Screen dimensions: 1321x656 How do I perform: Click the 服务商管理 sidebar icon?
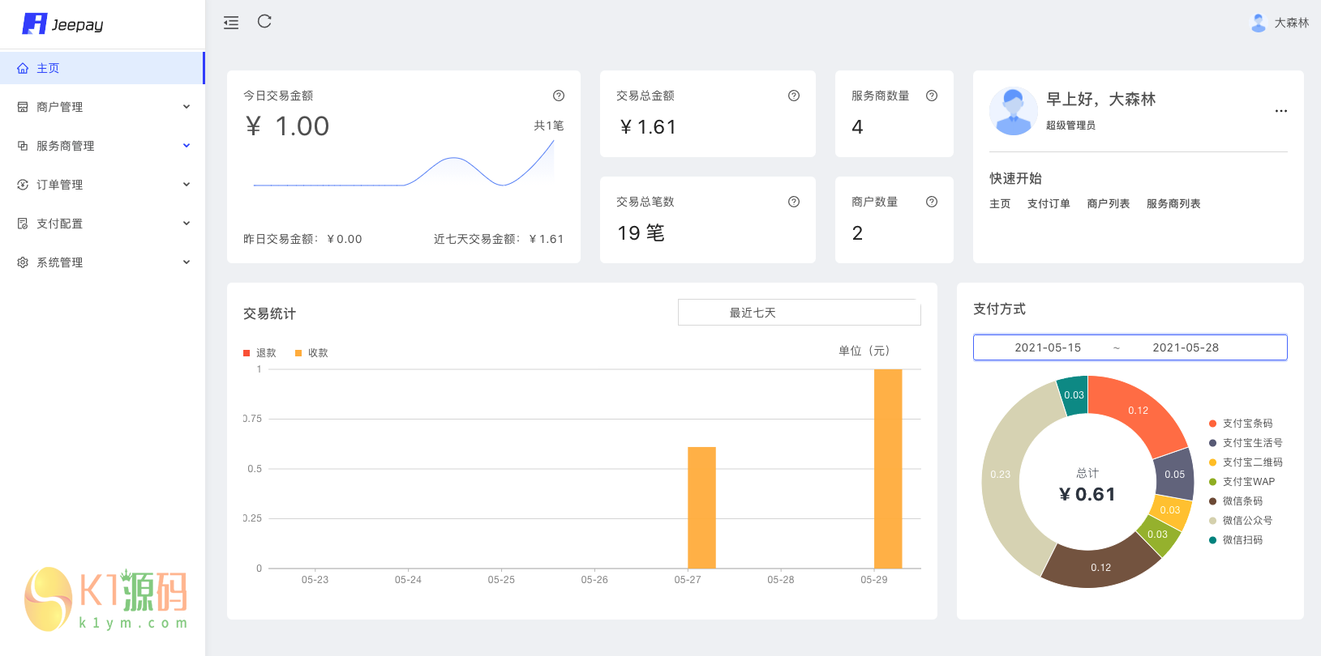pyautogui.click(x=23, y=146)
